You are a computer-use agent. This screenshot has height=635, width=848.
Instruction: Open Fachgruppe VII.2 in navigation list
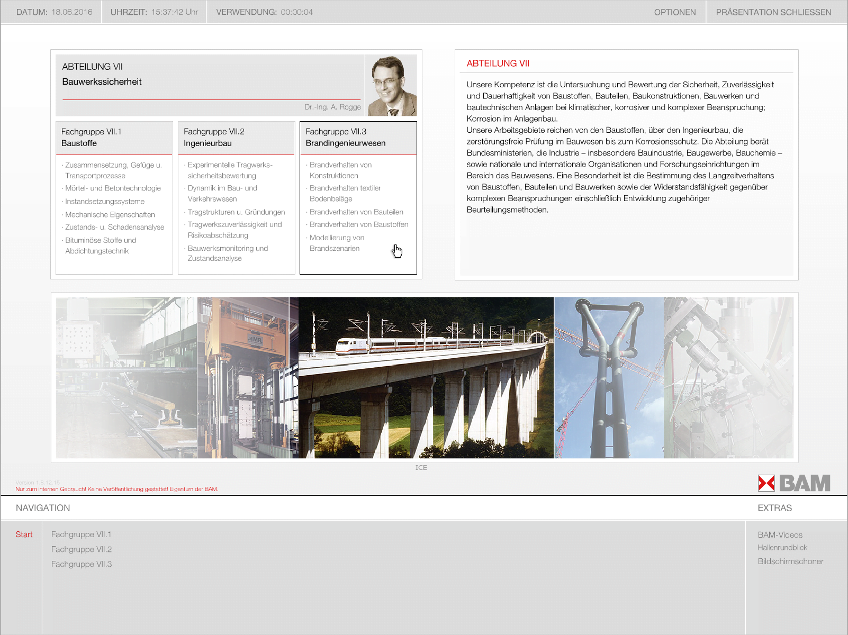(x=81, y=549)
